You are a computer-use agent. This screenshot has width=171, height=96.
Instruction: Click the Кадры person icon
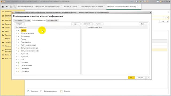[x=3, y=39]
